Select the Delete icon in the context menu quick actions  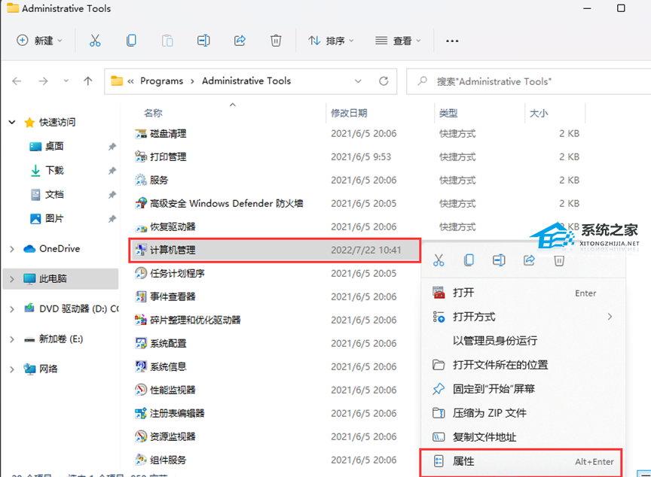(558, 260)
